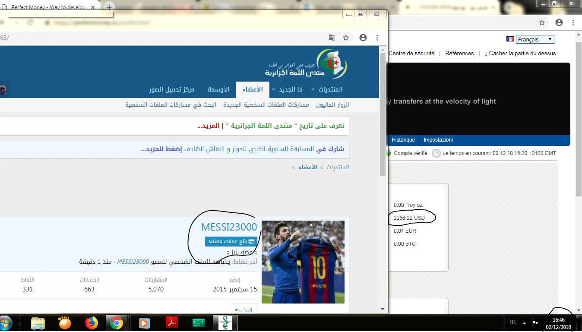Click the Google Translate icon in address bar
Screen dimensions: 582x332
point(332,38)
